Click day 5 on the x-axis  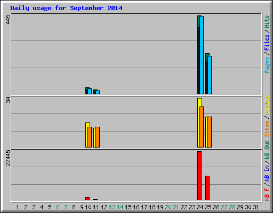50,207
